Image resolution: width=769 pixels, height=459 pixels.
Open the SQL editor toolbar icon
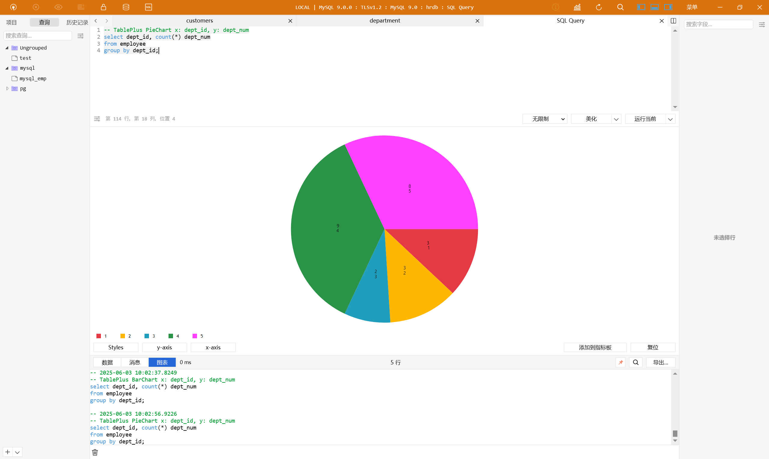(148, 7)
